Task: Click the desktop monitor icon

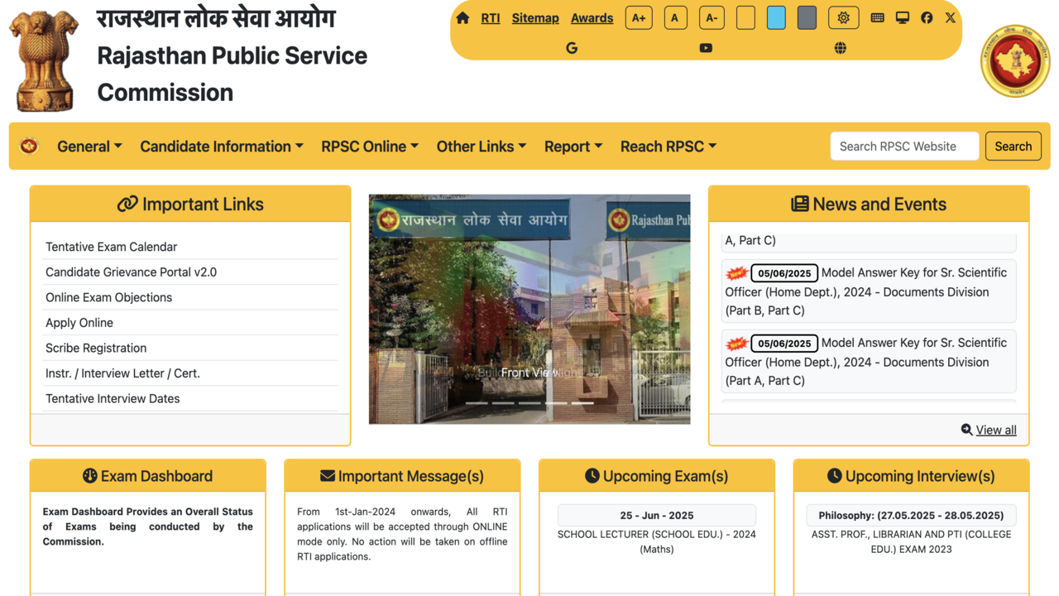Action: [x=902, y=17]
